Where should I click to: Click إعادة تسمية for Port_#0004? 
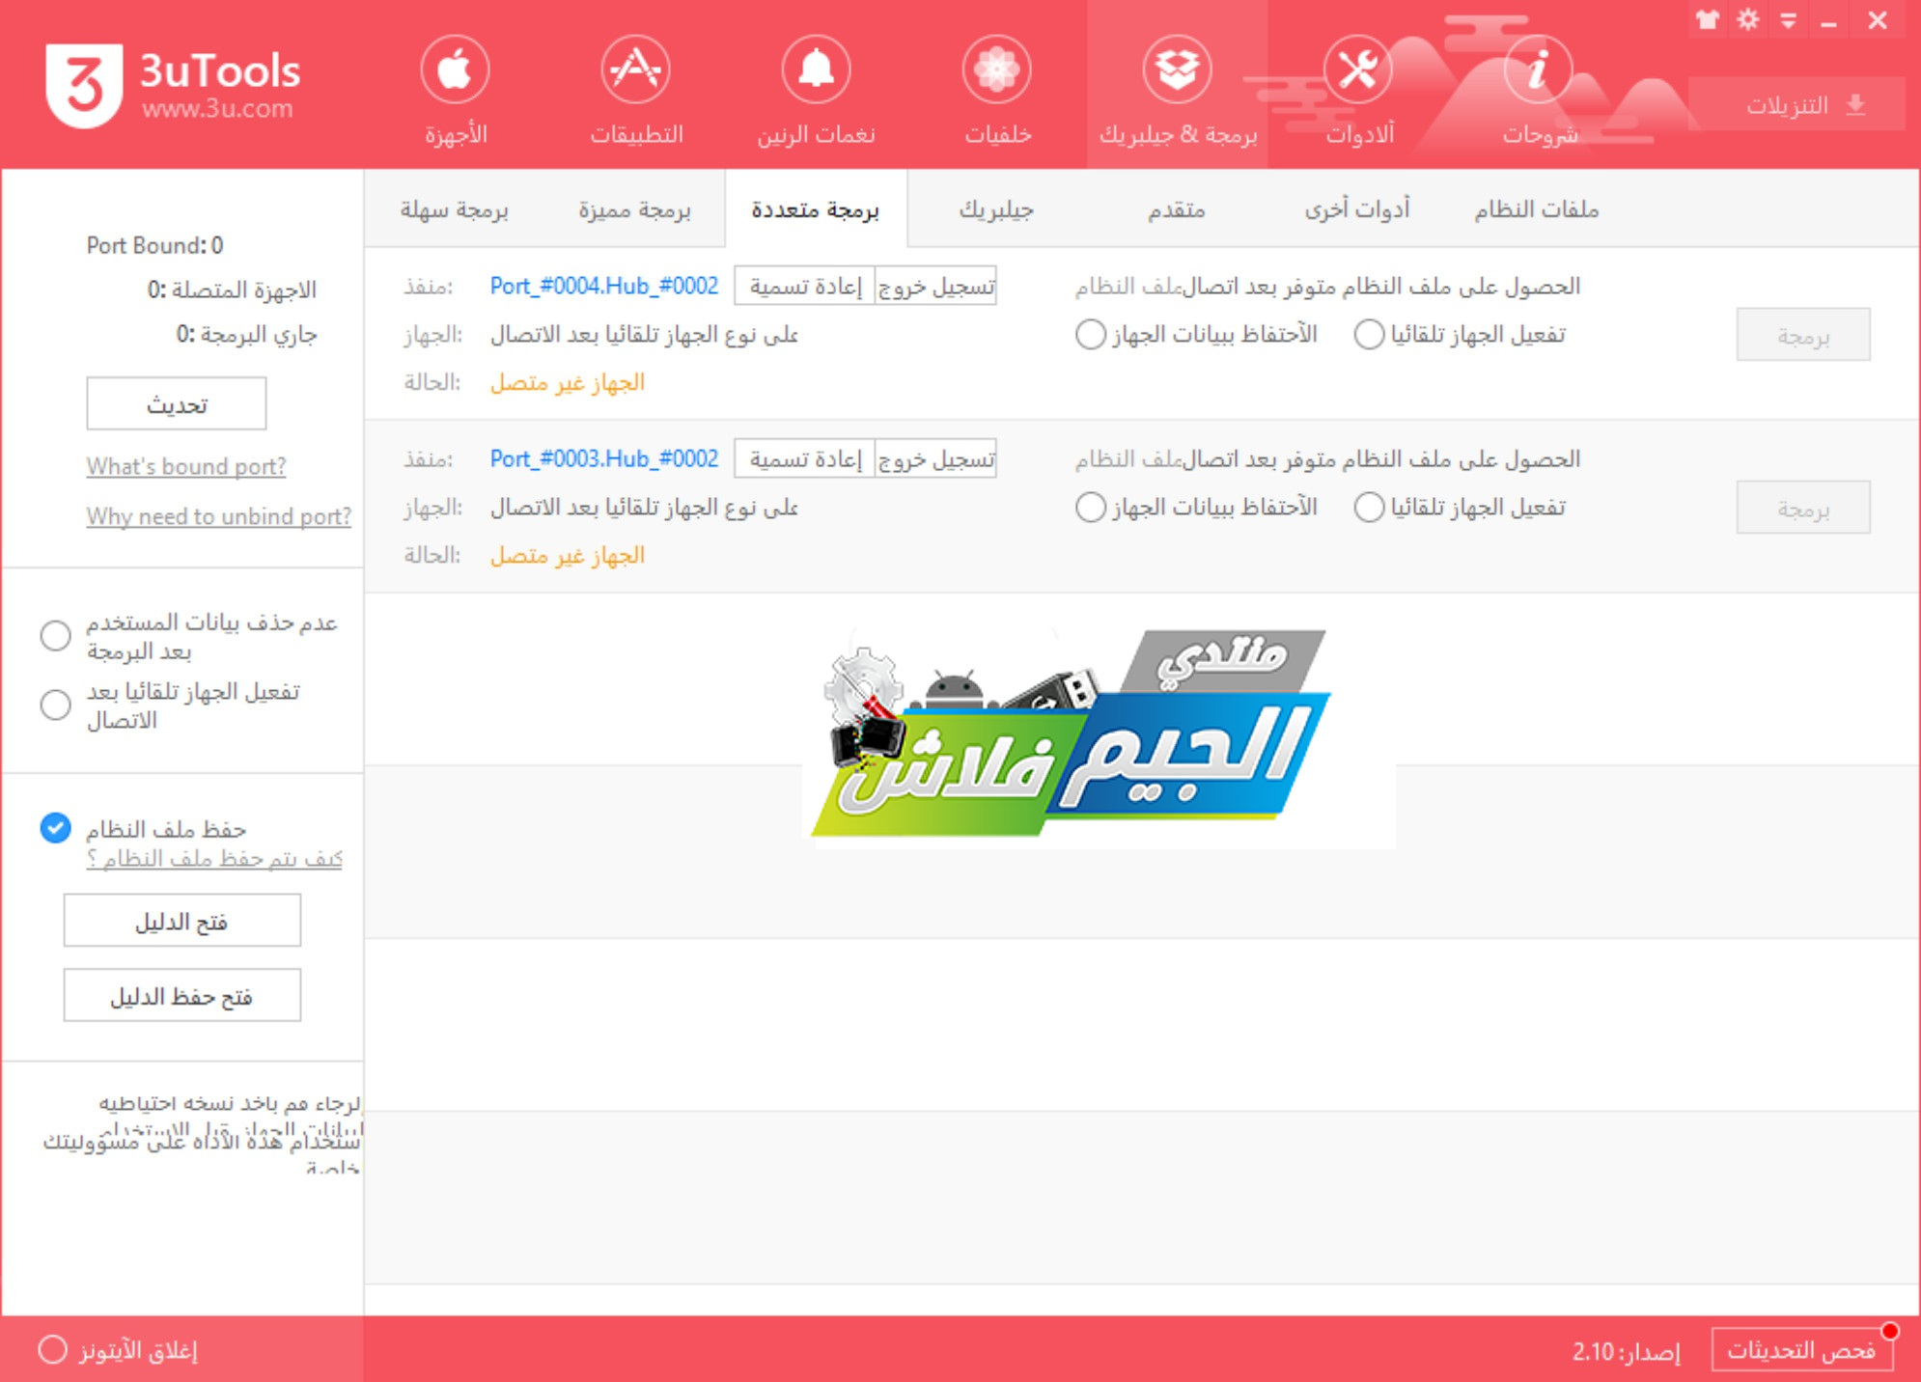click(x=805, y=286)
